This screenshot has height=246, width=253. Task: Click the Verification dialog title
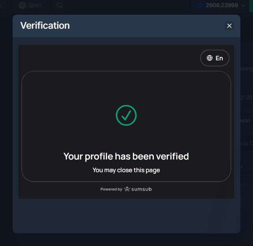coord(45,25)
